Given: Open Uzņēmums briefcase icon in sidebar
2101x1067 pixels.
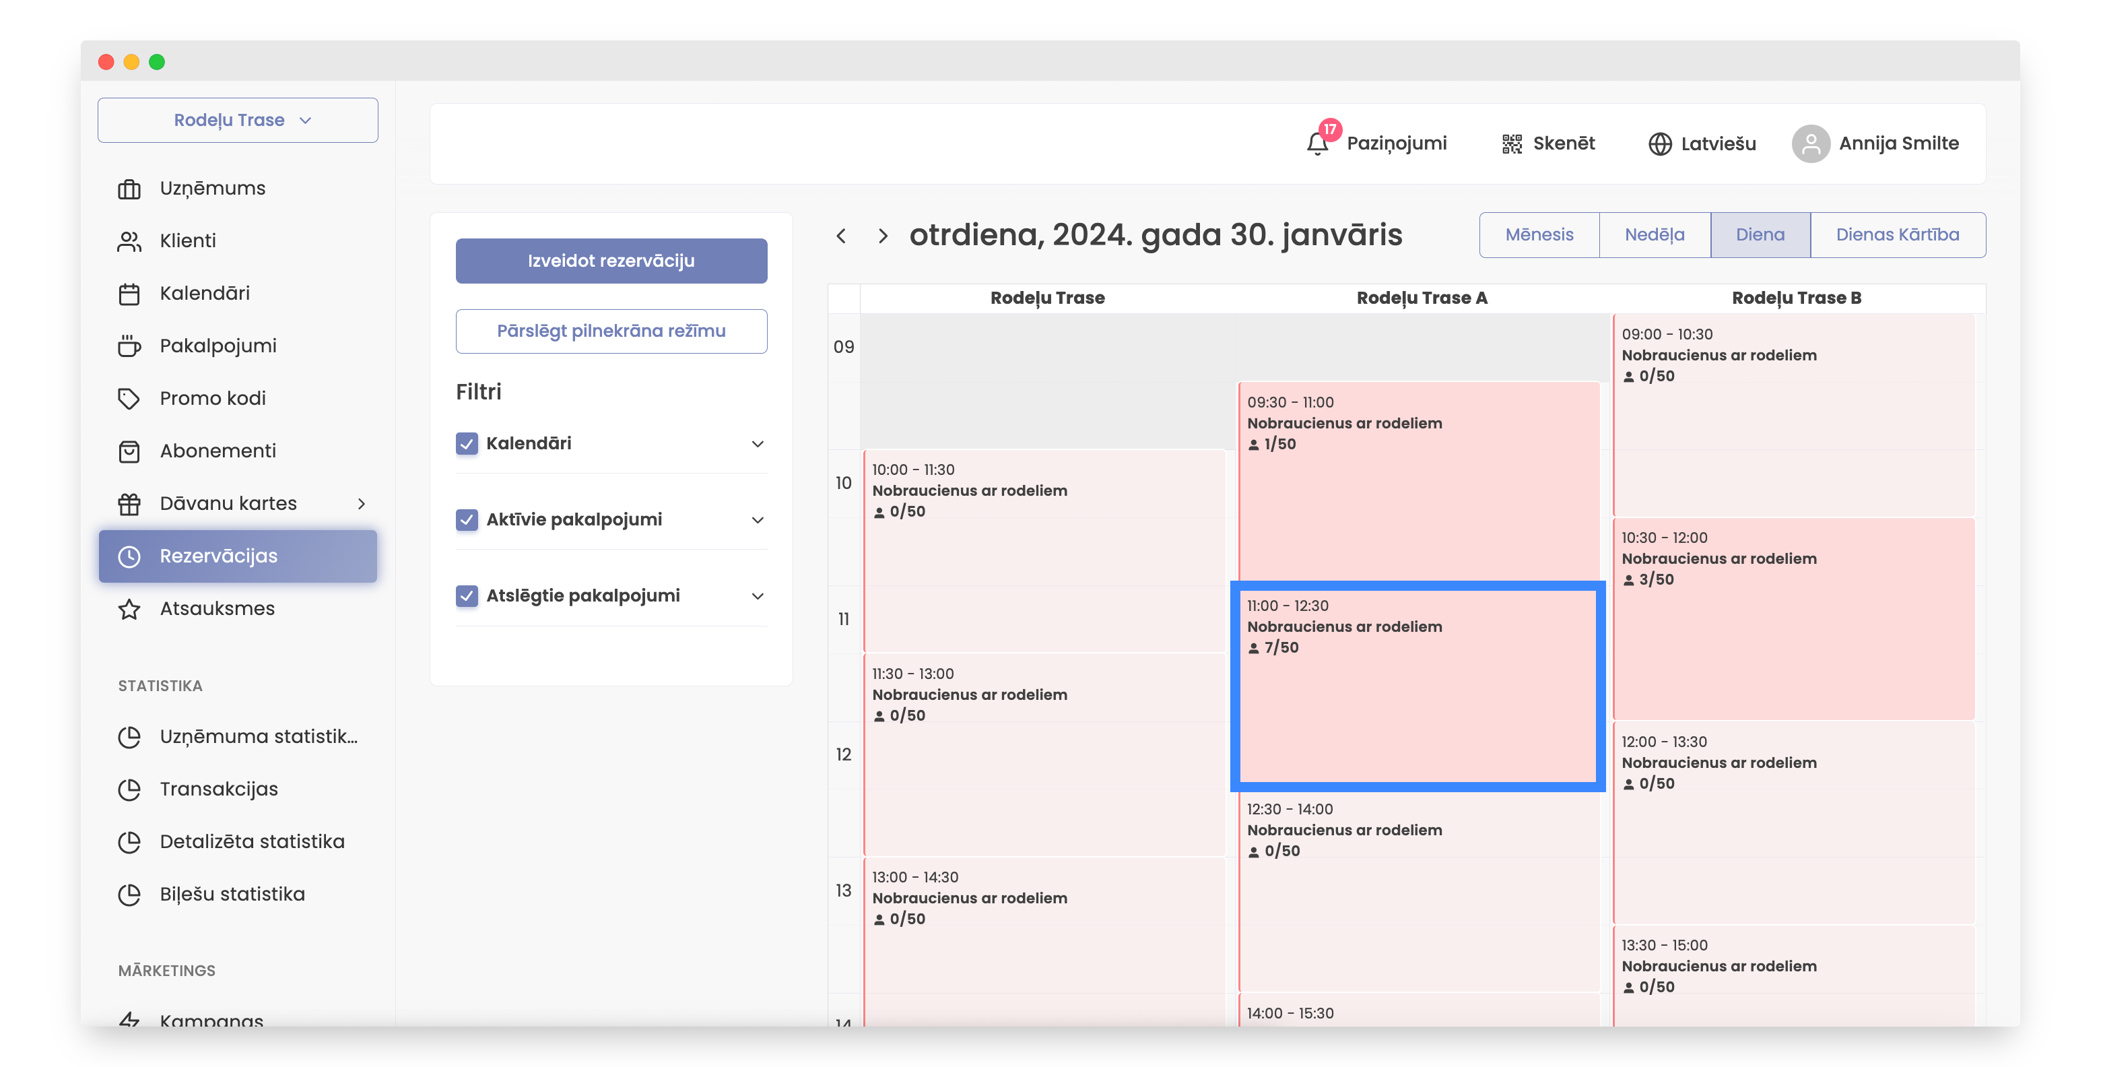Looking at the screenshot, I should click(129, 189).
